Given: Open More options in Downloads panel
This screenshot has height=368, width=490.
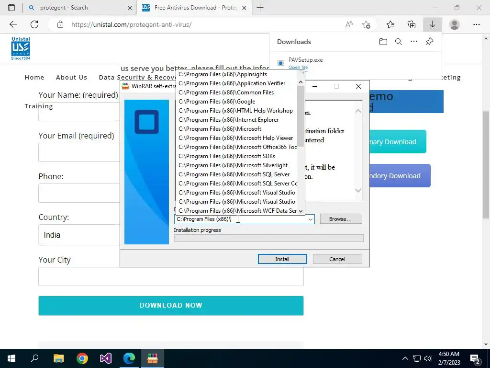Looking at the screenshot, I should click(414, 41).
